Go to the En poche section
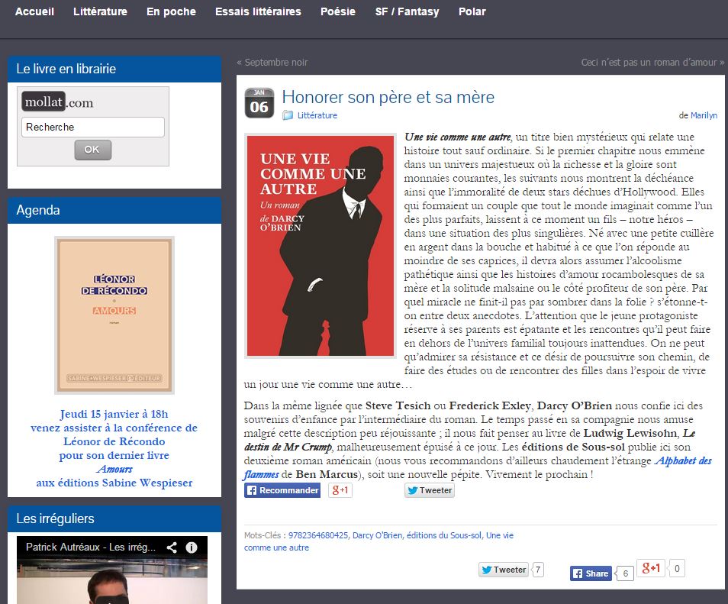The image size is (728, 604). [172, 11]
